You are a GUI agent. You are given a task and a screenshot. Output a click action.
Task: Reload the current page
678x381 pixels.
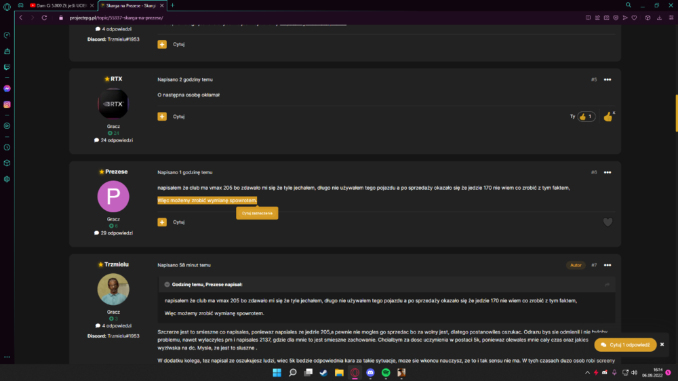point(44,18)
